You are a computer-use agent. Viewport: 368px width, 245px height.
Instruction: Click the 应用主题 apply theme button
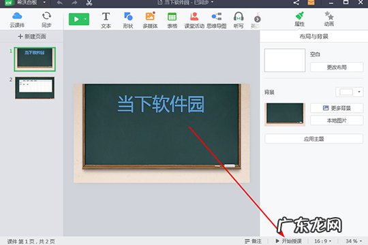click(313, 139)
